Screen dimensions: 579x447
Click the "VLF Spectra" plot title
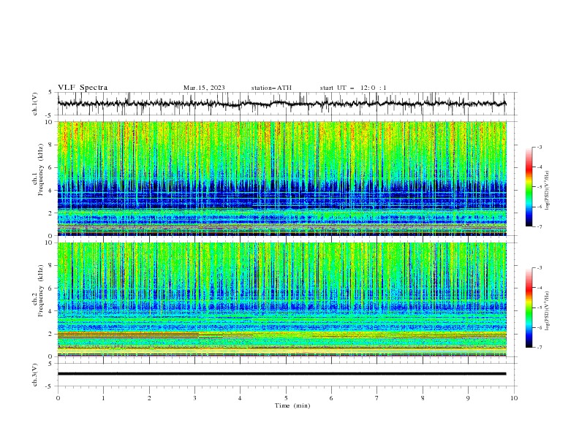(x=83, y=88)
